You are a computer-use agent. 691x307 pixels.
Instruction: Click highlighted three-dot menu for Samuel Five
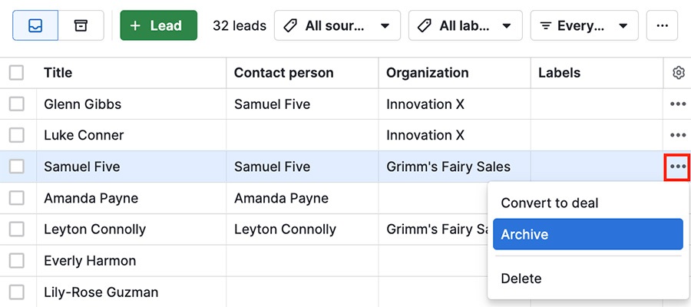(x=677, y=167)
